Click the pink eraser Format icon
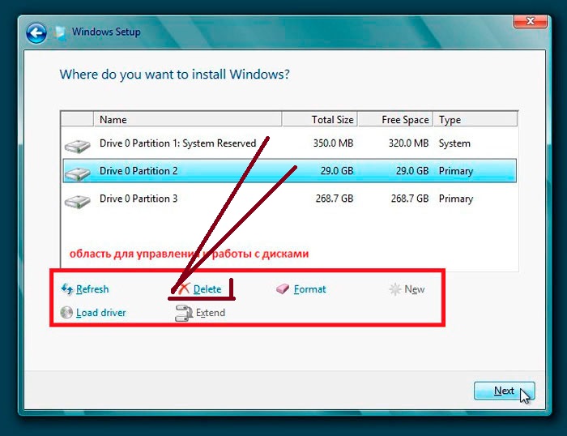 [283, 289]
